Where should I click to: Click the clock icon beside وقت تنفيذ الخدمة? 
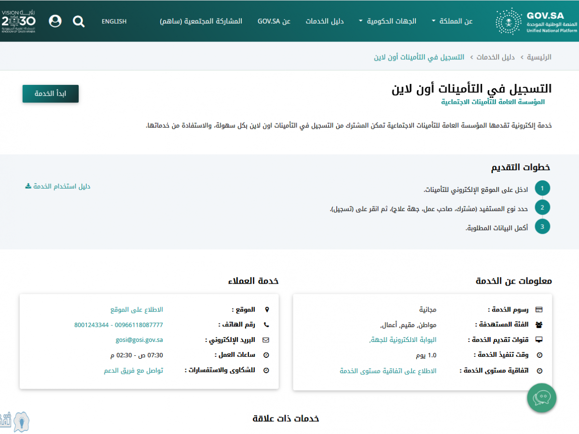tap(539, 355)
